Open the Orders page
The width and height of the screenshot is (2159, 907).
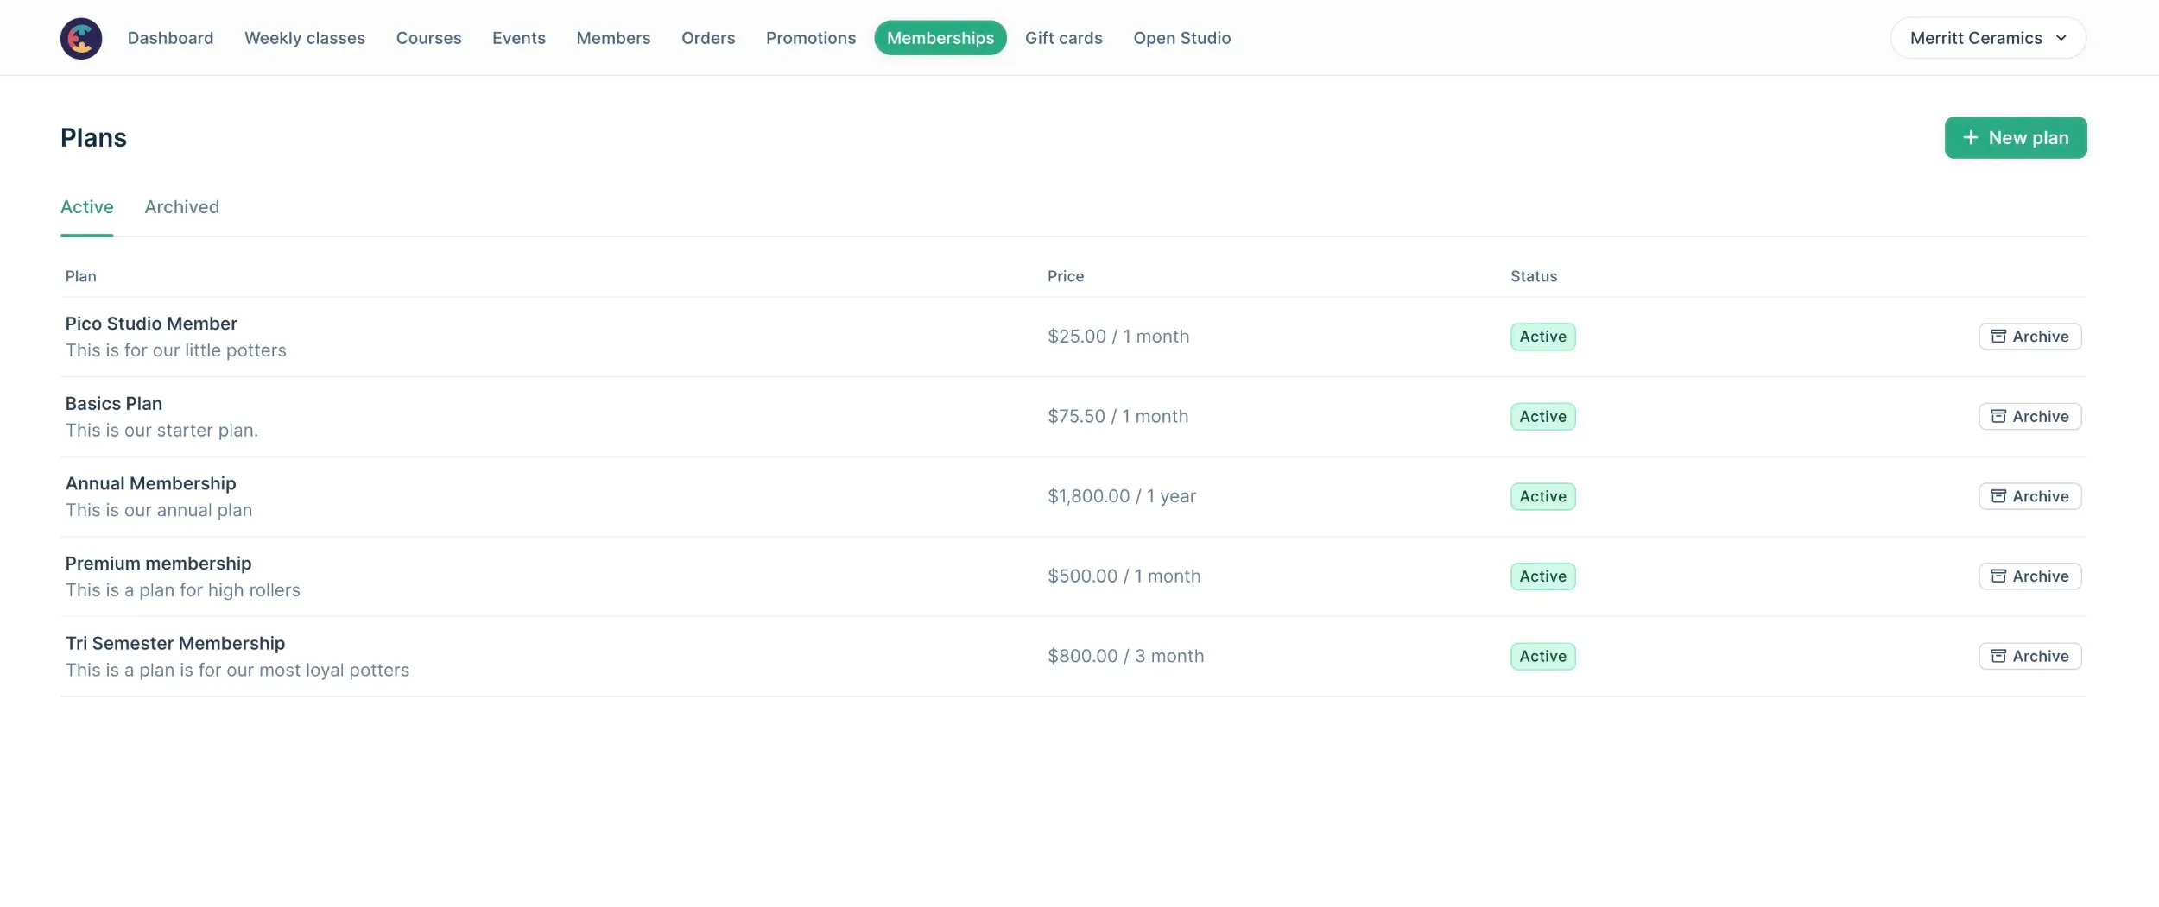click(x=707, y=38)
